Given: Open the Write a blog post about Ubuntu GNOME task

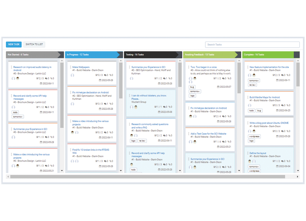Looking at the screenshot, I should [269, 123].
